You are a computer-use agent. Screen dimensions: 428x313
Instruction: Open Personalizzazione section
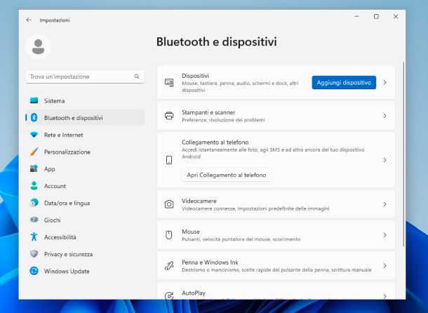point(85,152)
